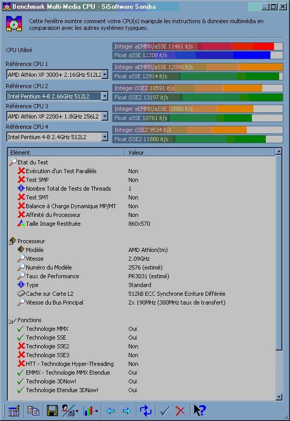Click the context help pointer icon
The width and height of the screenshot is (290, 421).
199,411
